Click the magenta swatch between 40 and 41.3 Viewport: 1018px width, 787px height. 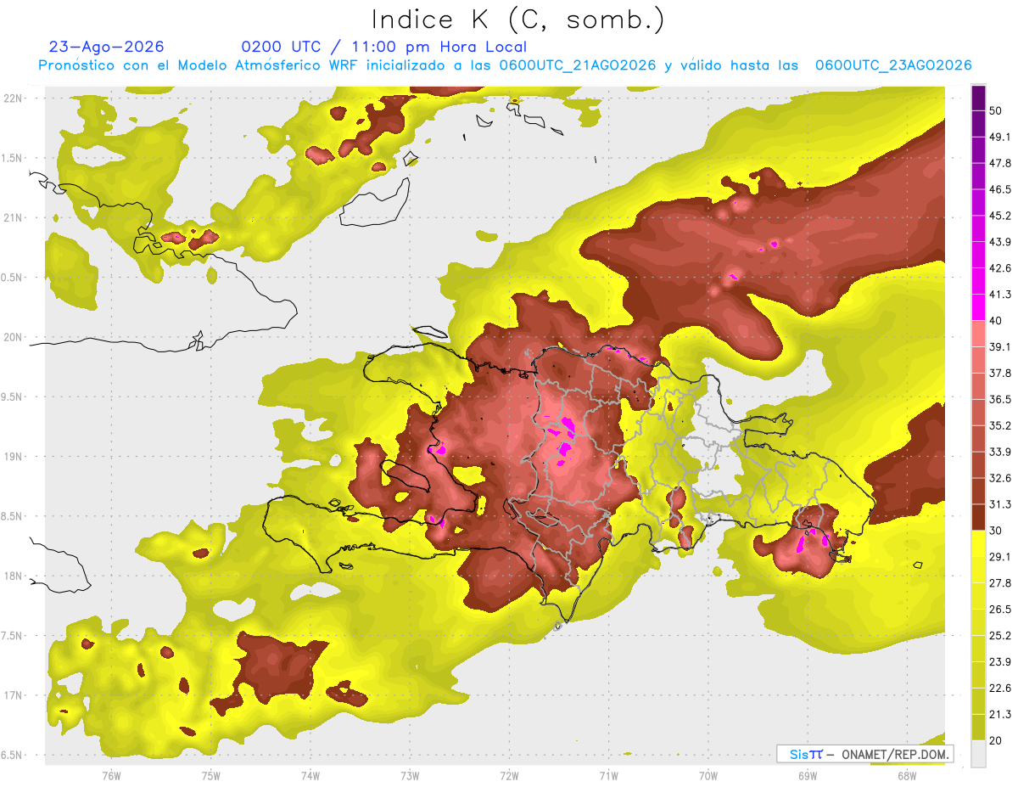click(979, 307)
